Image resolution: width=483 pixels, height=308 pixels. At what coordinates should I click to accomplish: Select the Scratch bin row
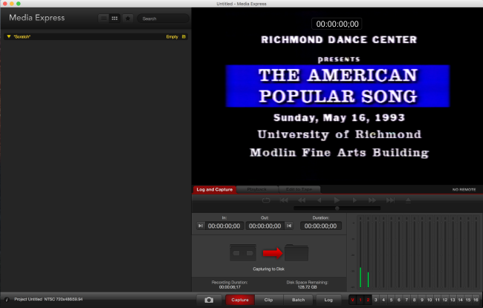96,36
